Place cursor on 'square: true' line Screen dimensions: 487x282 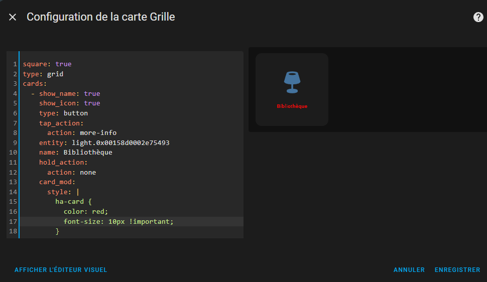tap(47, 64)
